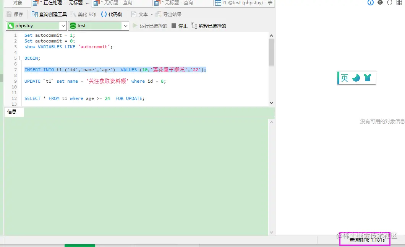Click the '没有可用的对象信息' message text
The image size is (405, 247).
[x=382, y=121]
